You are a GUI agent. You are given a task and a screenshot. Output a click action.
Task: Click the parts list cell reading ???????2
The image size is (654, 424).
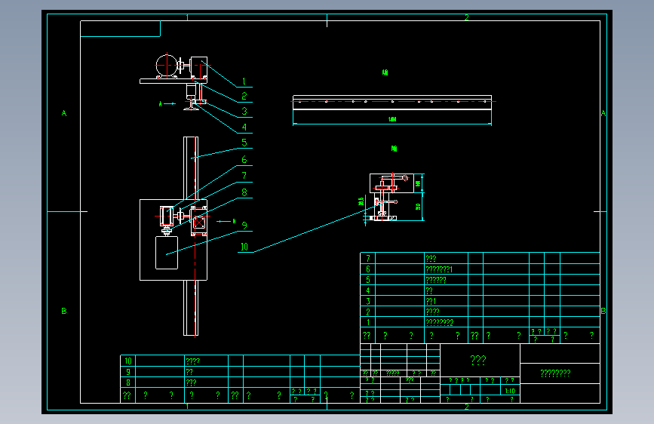[440, 322]
